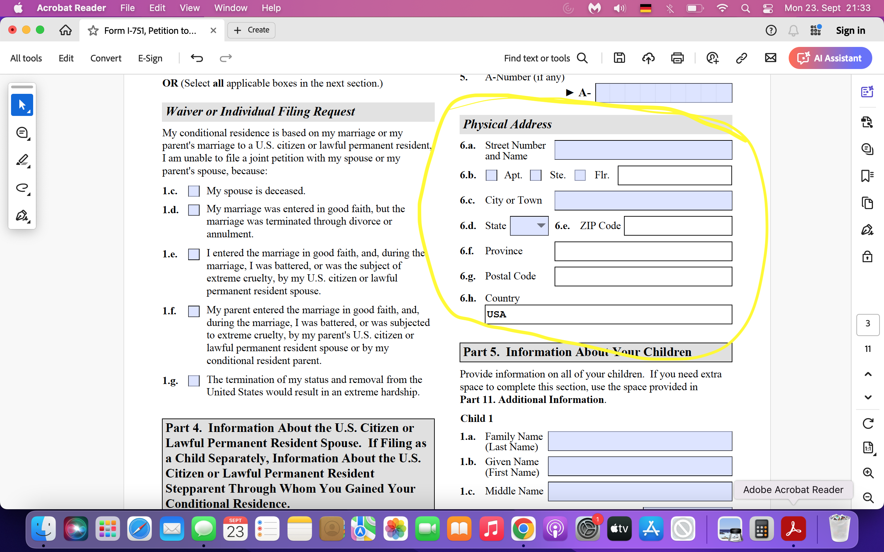Open the bookmarks panel in right sidebar

point(867,176)
